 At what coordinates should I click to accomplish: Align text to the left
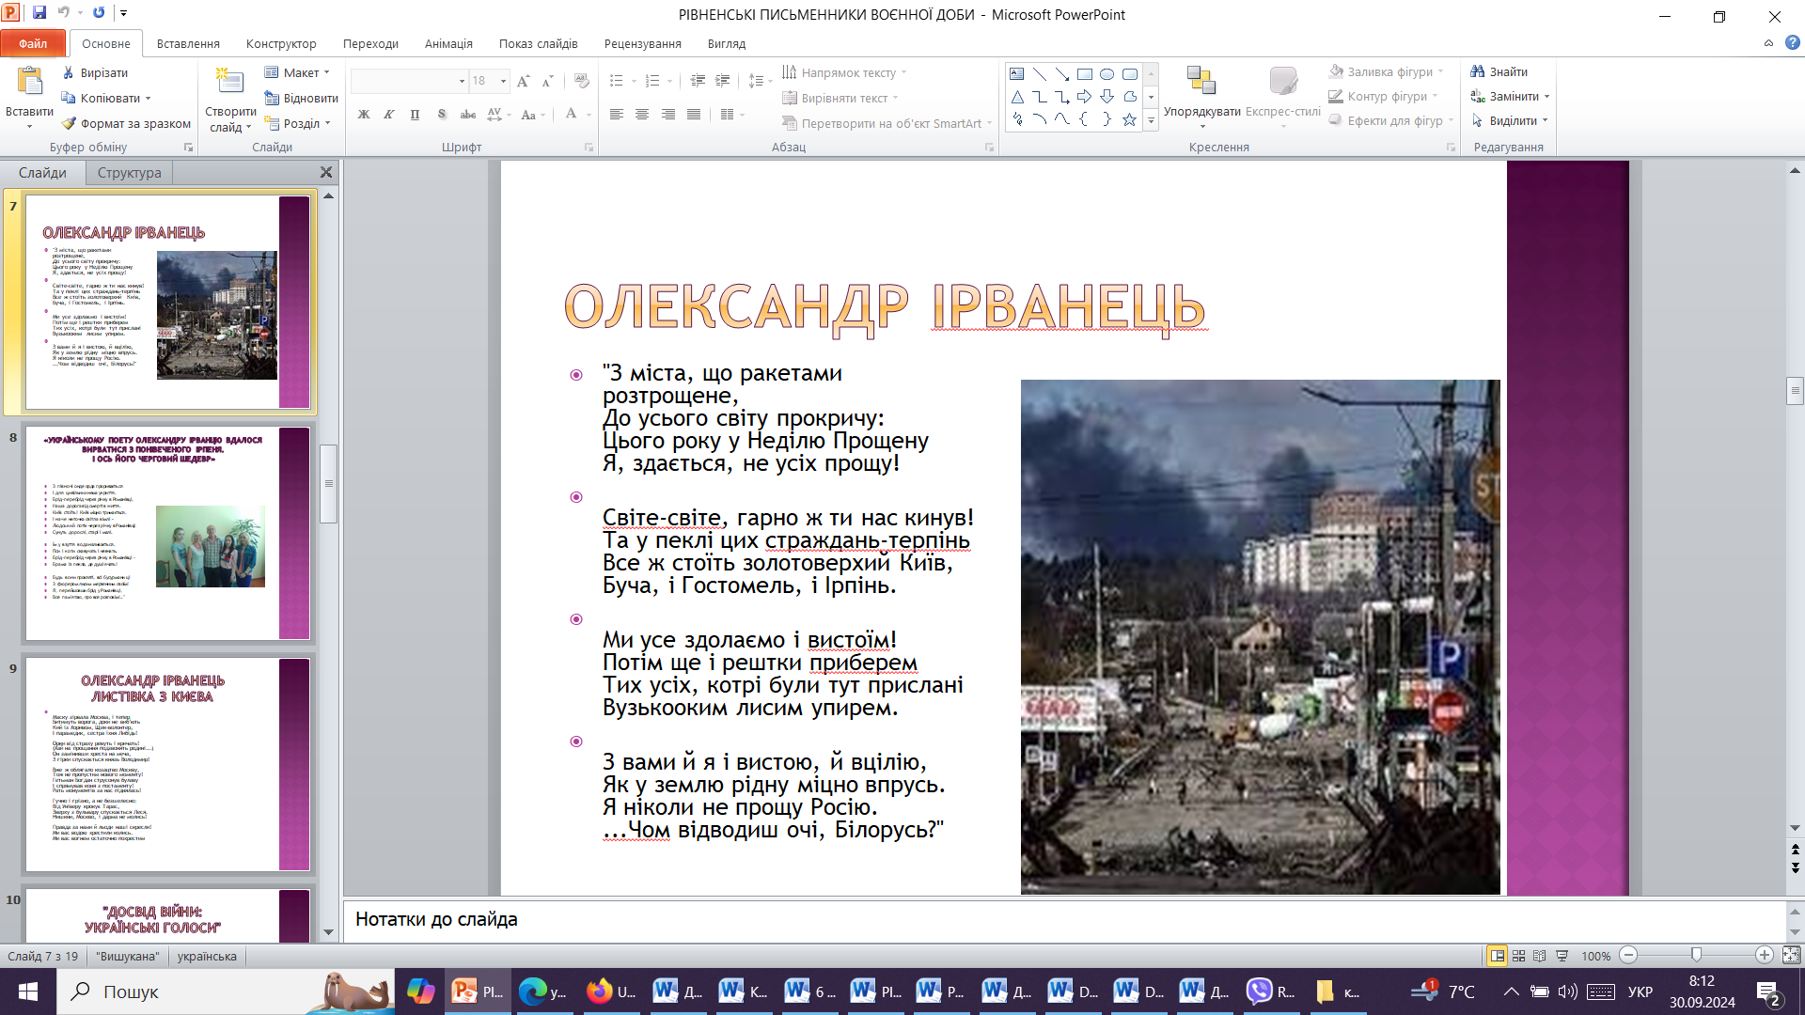pos(617,115)
